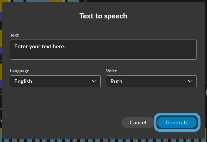Viewport: 207px width, 142px height.
Task: Open the Language dropdown
Action: [x=55, y=81]
